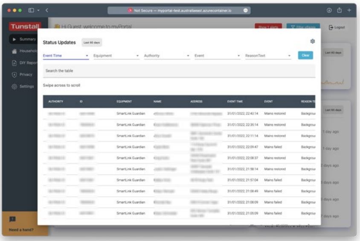The image size is (360, 241).
Task: Click Mains failed at 21:57:04 row
Action: click(273, 180)
